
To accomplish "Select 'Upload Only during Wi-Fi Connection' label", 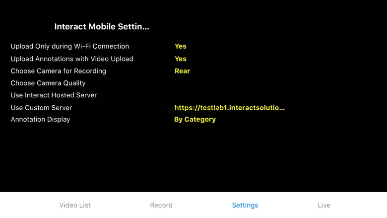I will coord(70,46).
